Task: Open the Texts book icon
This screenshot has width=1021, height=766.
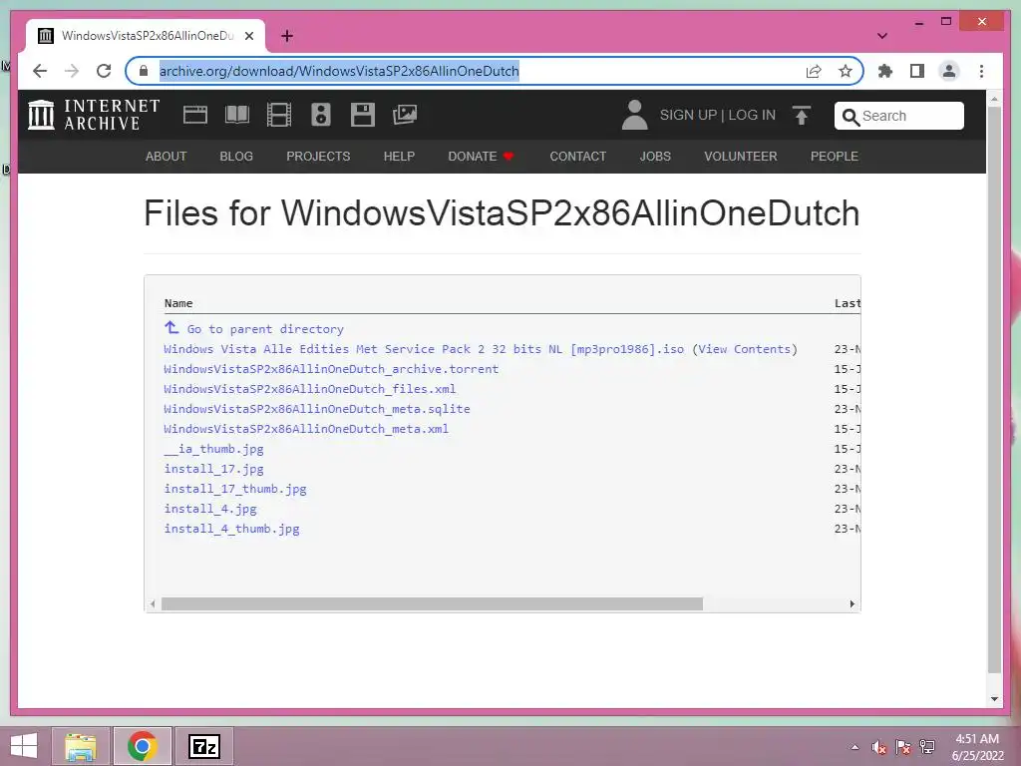Action: tap(237, 115)
